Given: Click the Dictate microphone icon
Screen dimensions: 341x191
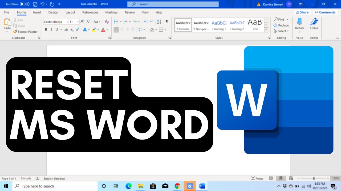Looking at the screenshot, I should click(299, 22).
